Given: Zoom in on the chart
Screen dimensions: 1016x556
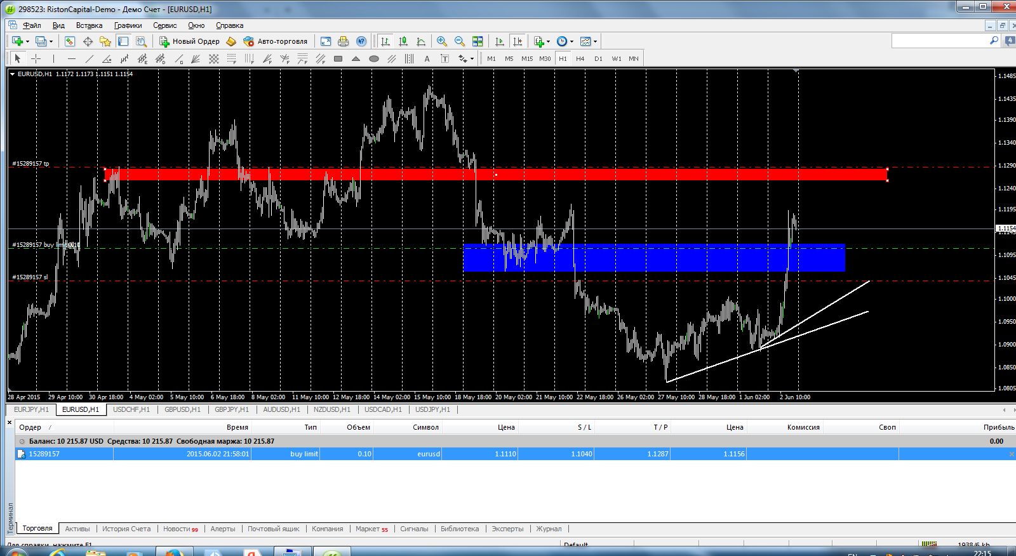Looking at the screenshot, I should click(x=442, y=41).
